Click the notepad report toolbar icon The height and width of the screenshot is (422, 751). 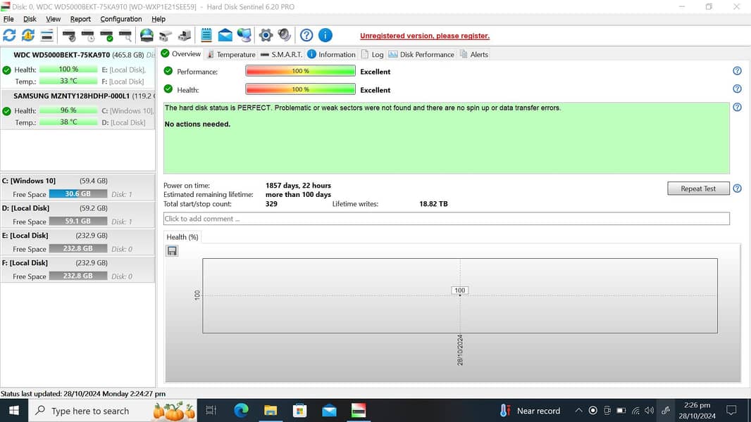click(x=206, y=35)
